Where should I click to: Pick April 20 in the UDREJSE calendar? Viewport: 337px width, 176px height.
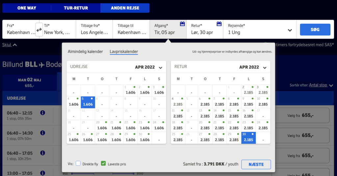point(102,126)
